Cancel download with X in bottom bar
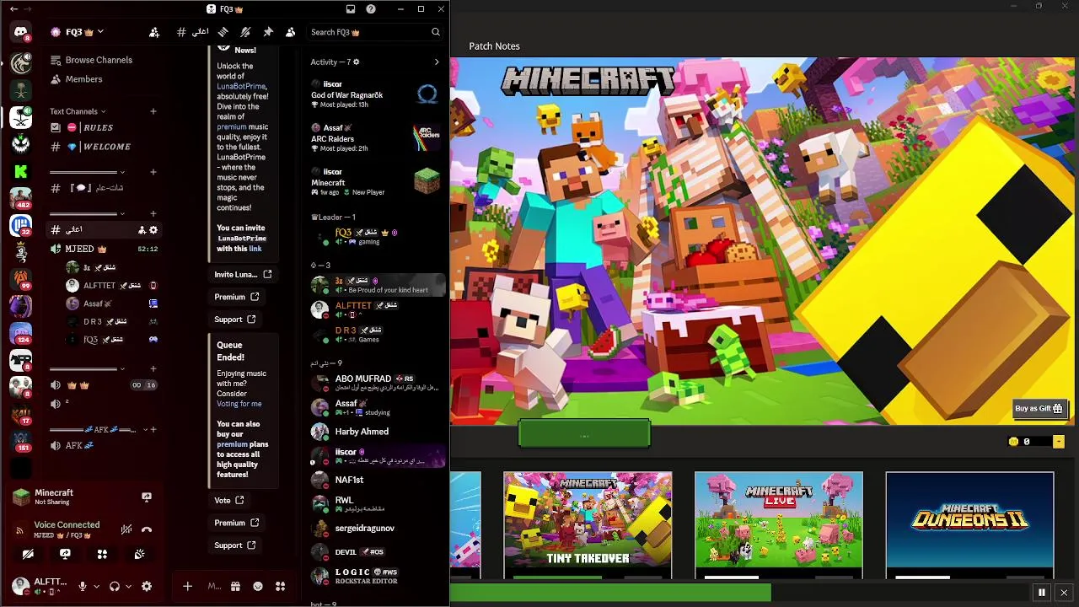This screenshot has height=607, width=1079. (1064, 593)
